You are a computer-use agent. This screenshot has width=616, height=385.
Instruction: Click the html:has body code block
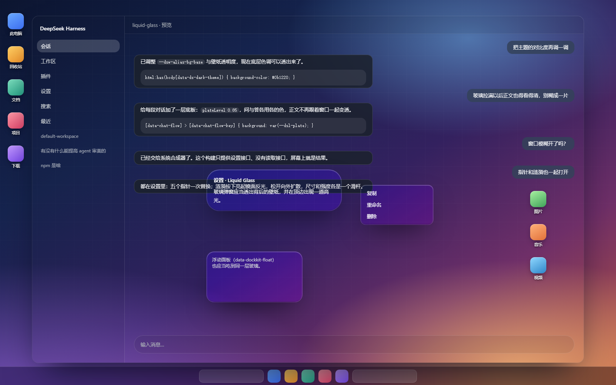(x=253, y=77)
